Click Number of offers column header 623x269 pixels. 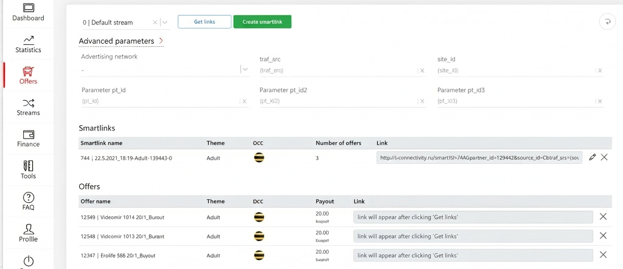(338, 143)
